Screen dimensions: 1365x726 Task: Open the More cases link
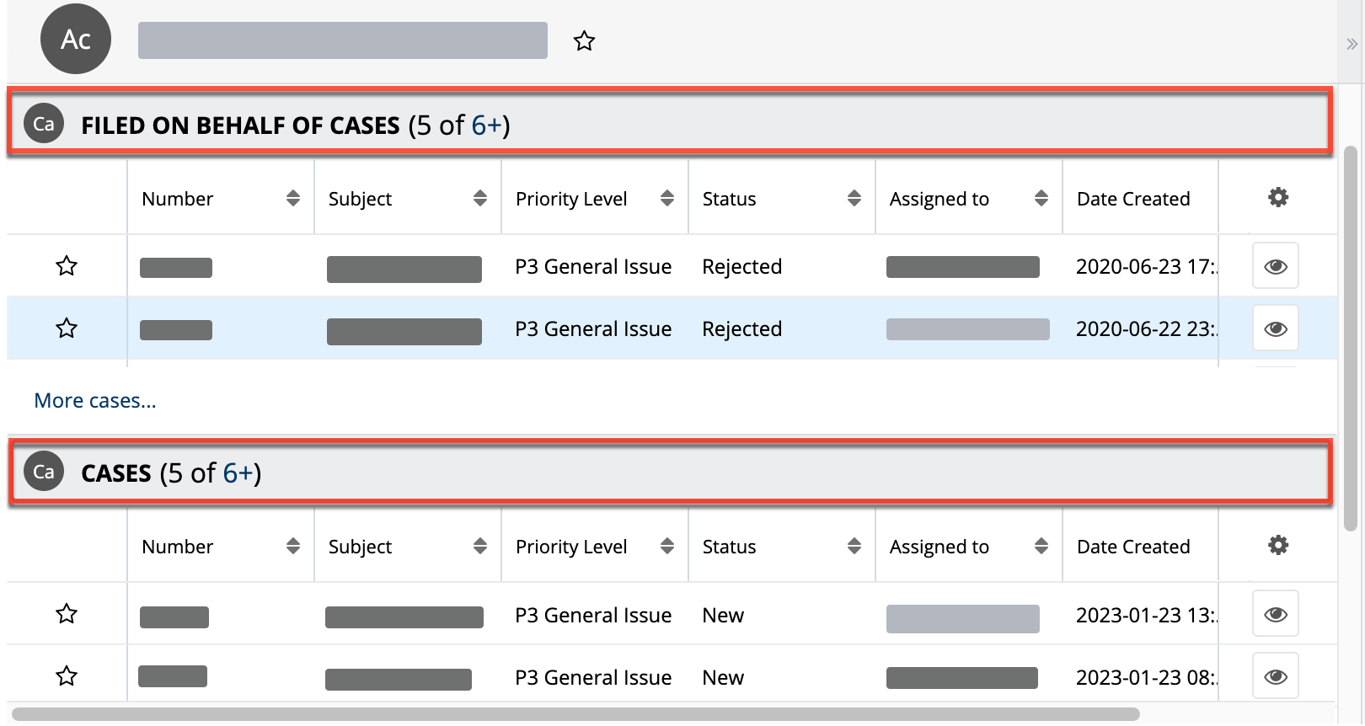[x=94, y=400]
